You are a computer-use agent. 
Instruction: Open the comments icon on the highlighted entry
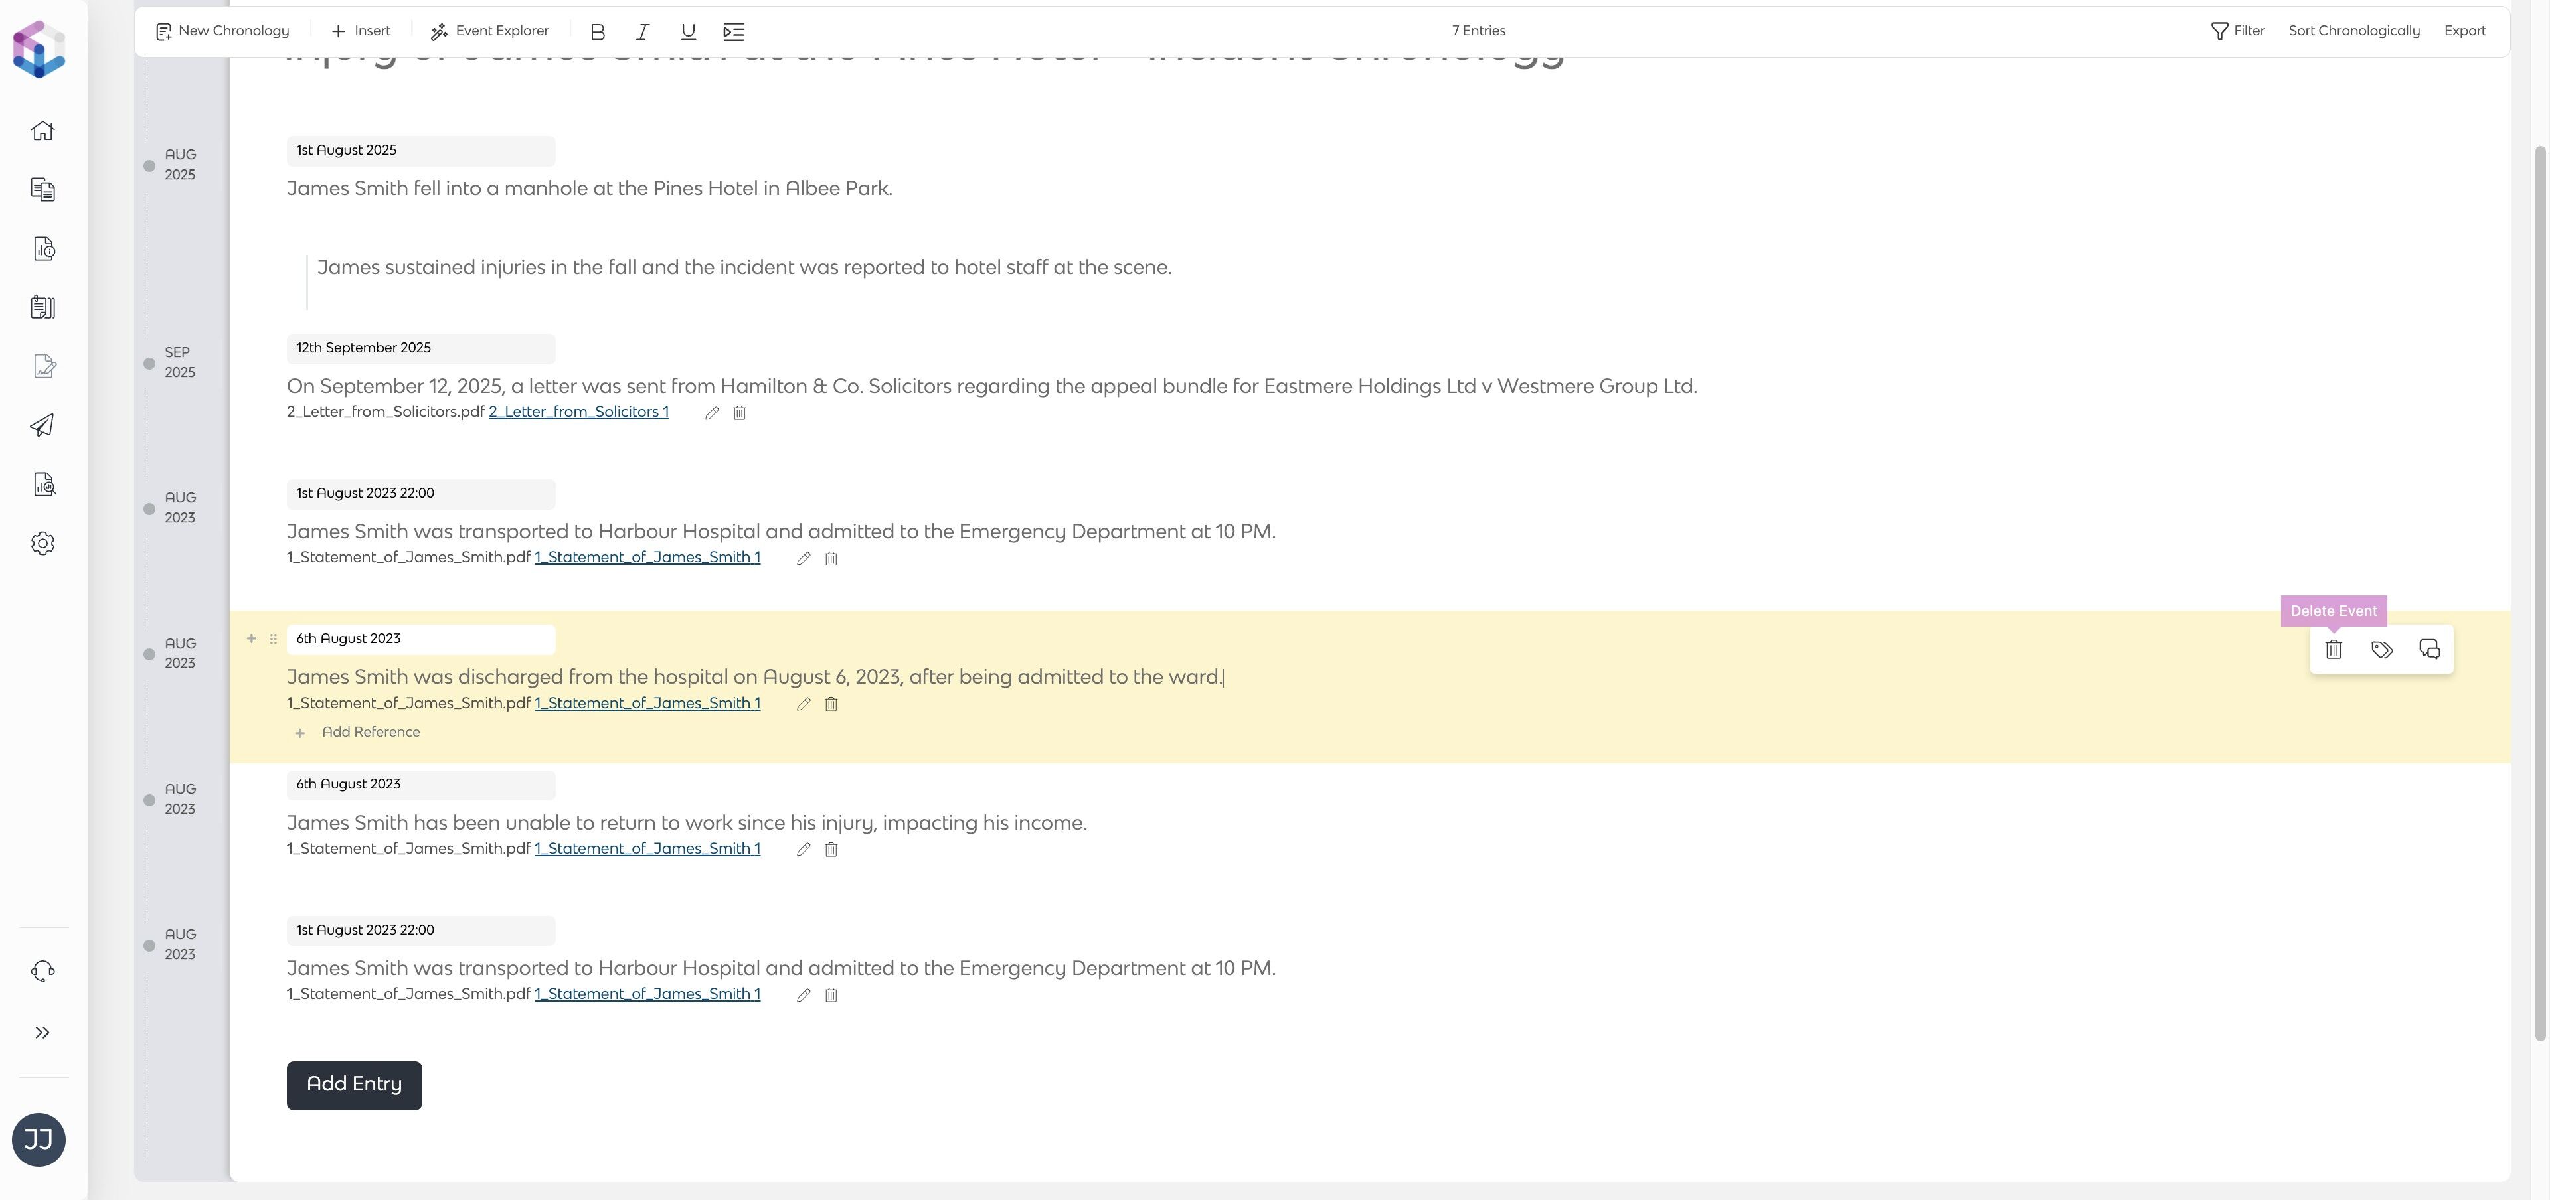(2429, 650)
